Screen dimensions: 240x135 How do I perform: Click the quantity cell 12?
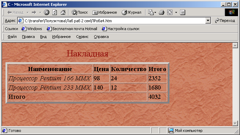click(129, 87)
